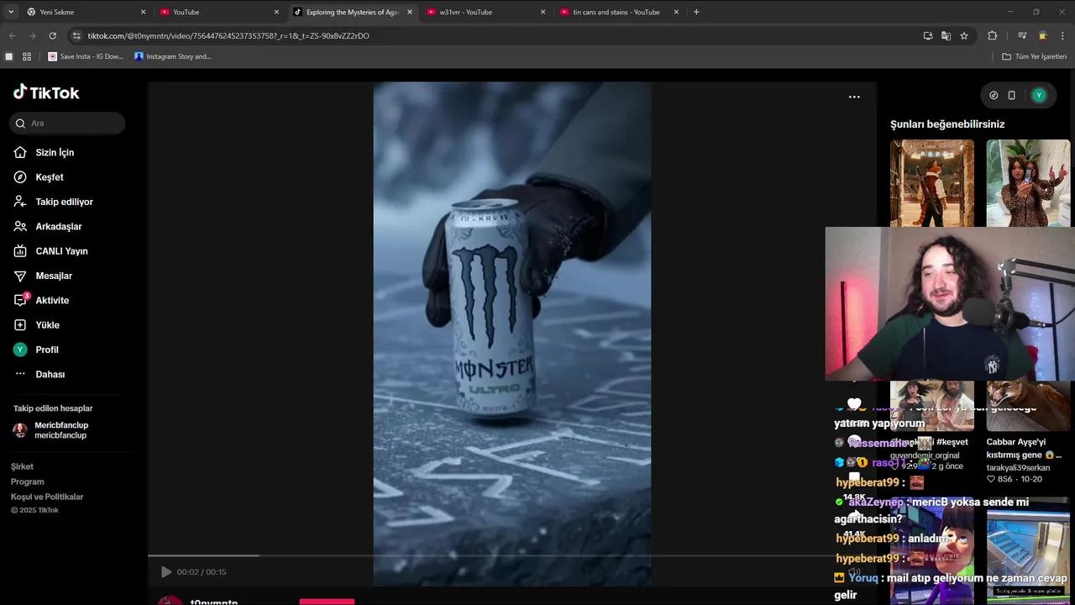Click the Monster can video frame
The width and height of the screenshot is (1075, 605).
pyautogui.click(x=512, y=334)
